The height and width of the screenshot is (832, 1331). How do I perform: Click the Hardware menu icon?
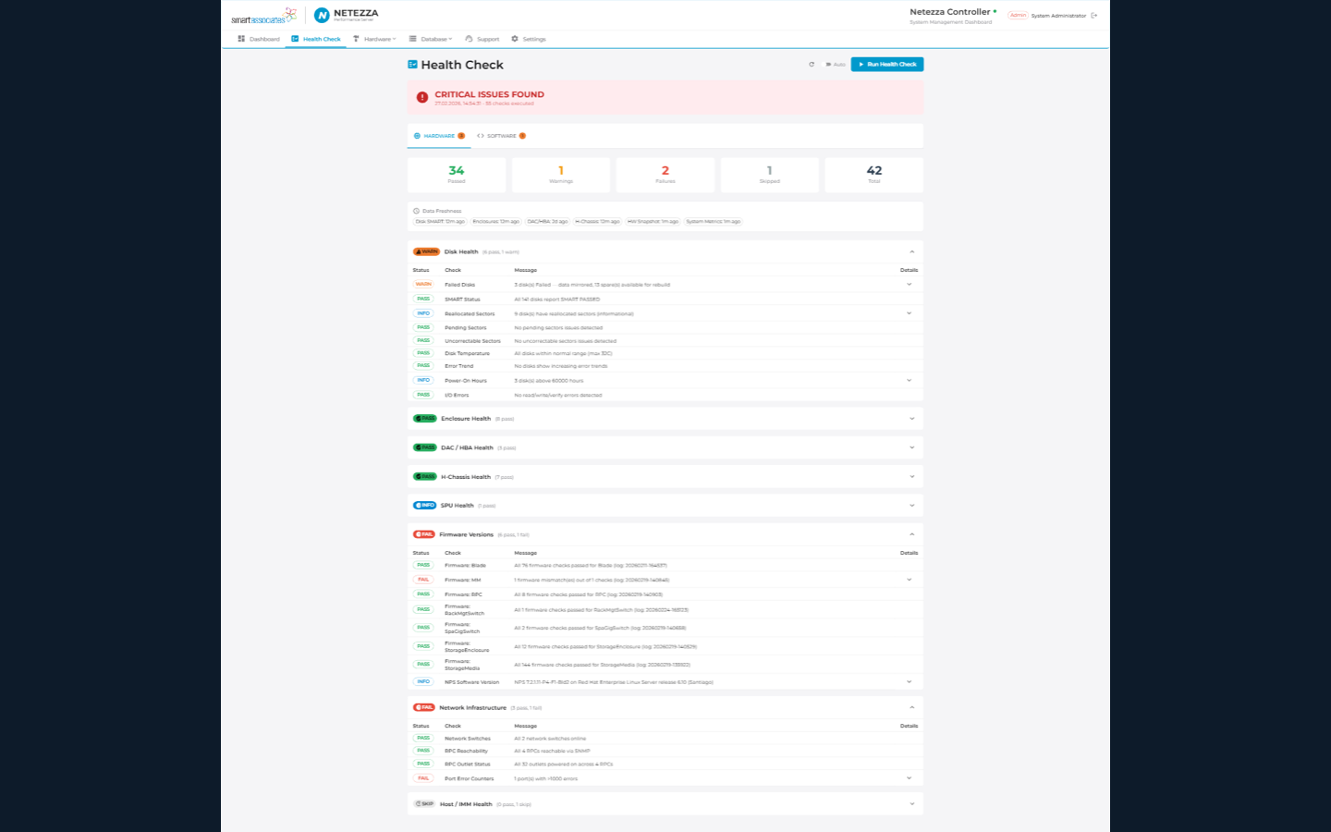(356, 39)
